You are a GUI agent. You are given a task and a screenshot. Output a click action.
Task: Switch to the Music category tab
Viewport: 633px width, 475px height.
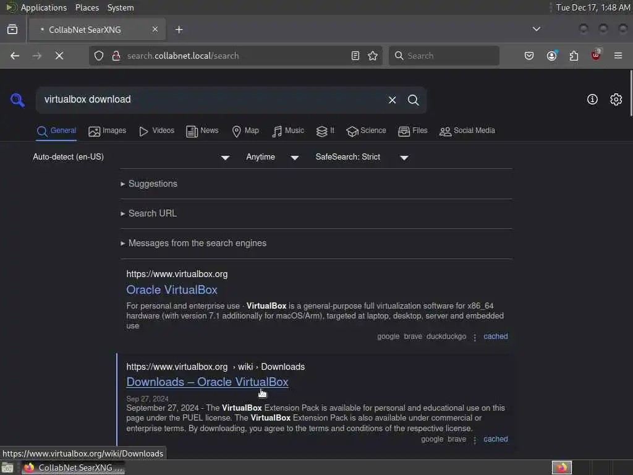pyautogui.click(x=288, y=131)
